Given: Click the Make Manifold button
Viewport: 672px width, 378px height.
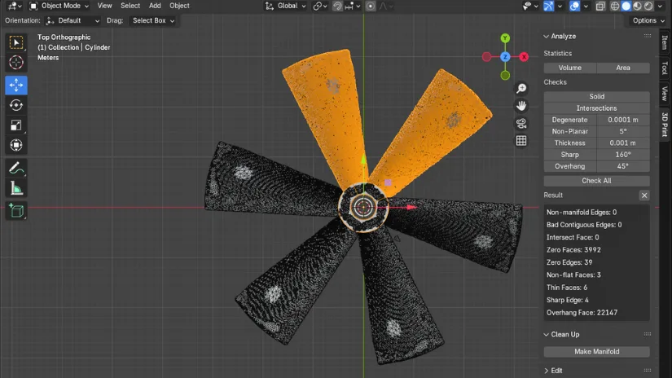Looking at the screenshot, I should tap(596, 351).
